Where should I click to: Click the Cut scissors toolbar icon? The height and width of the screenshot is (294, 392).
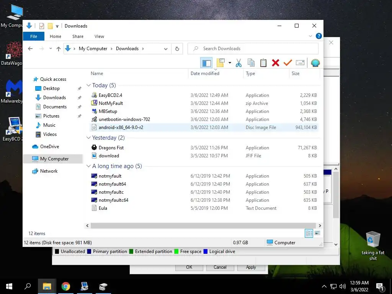[238, 63]
